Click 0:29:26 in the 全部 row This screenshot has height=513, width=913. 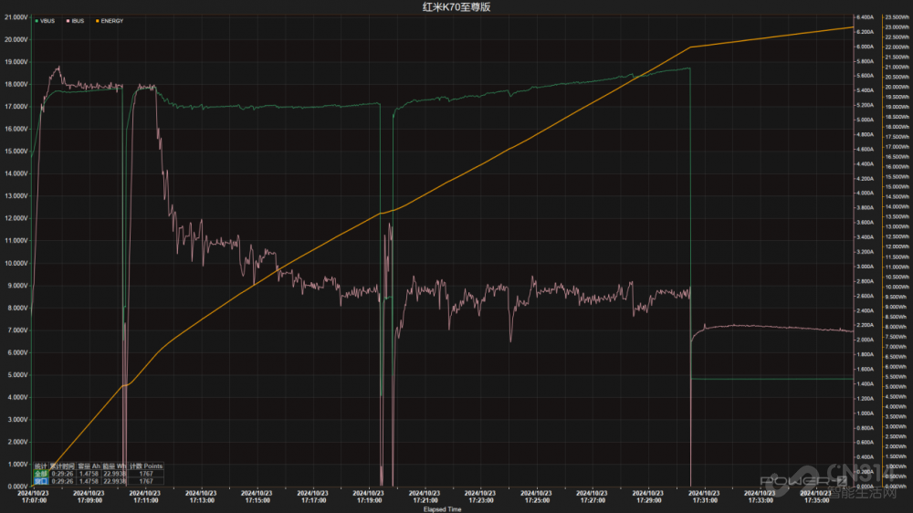coord(62,474)
